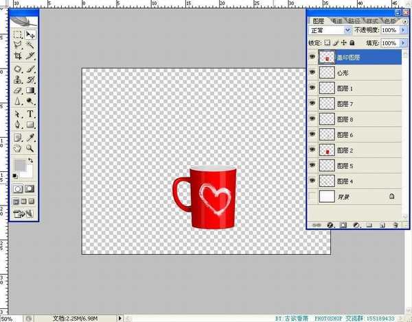
Task: Click the create new layer icon
Action: point(382,225)
